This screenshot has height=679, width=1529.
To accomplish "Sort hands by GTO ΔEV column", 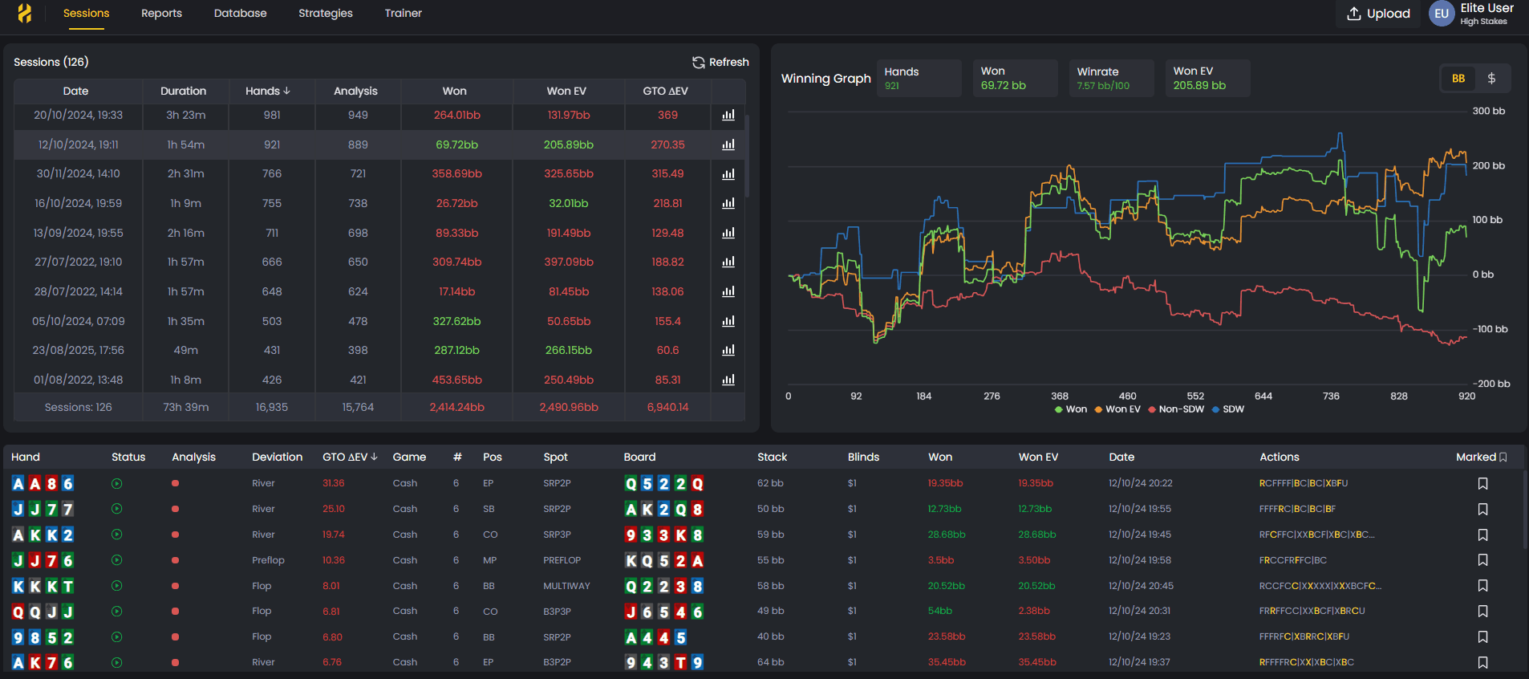I will point(350,457).
